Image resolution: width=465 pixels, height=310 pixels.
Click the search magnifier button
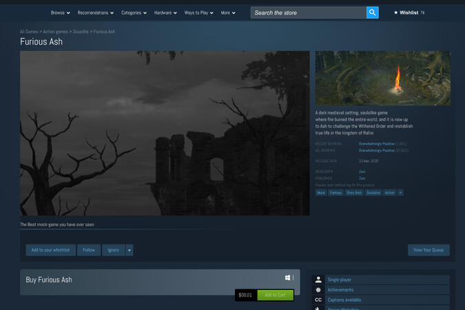click(x=373, y=13)
